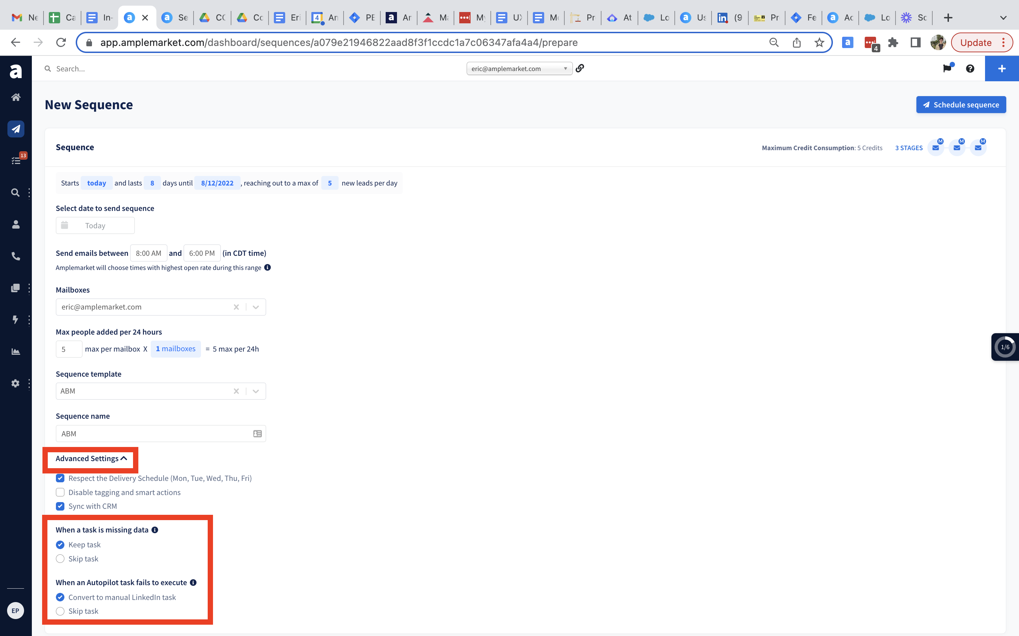
Task: Open a new browser tab
Action: (948, 18)
